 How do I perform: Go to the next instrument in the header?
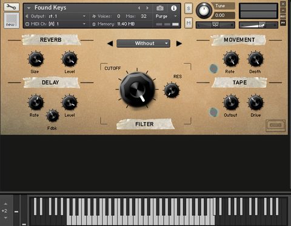147,8
